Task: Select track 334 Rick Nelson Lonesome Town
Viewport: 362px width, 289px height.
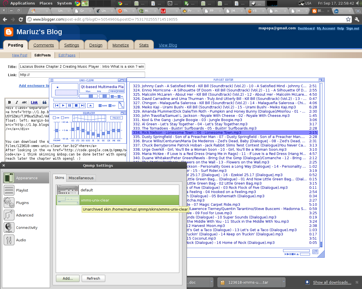Action: [x=225, y=133]
